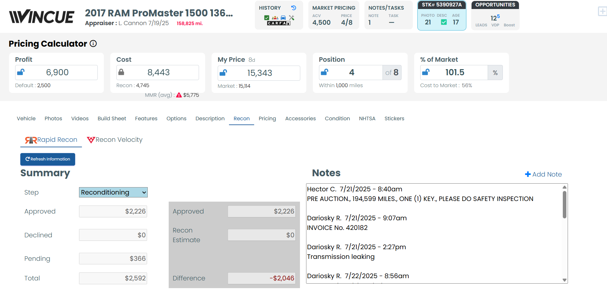Screen dimensions: 607x301
Task: Click the owners people history icon
Action: [275, 18]
